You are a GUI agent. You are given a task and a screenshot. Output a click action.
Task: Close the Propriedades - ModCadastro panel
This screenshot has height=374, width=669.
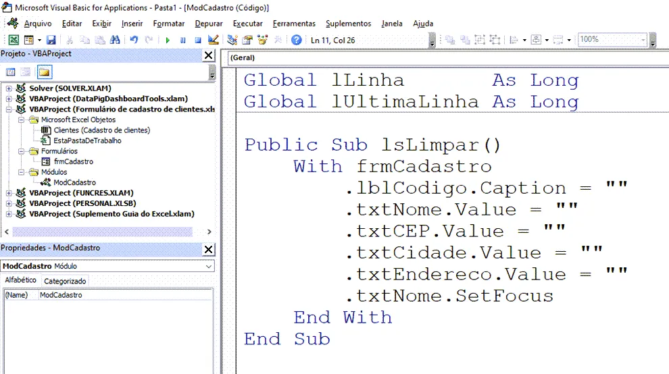(x=208, y=249)
